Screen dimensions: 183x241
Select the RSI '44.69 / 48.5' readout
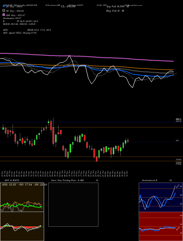(31, 21)
